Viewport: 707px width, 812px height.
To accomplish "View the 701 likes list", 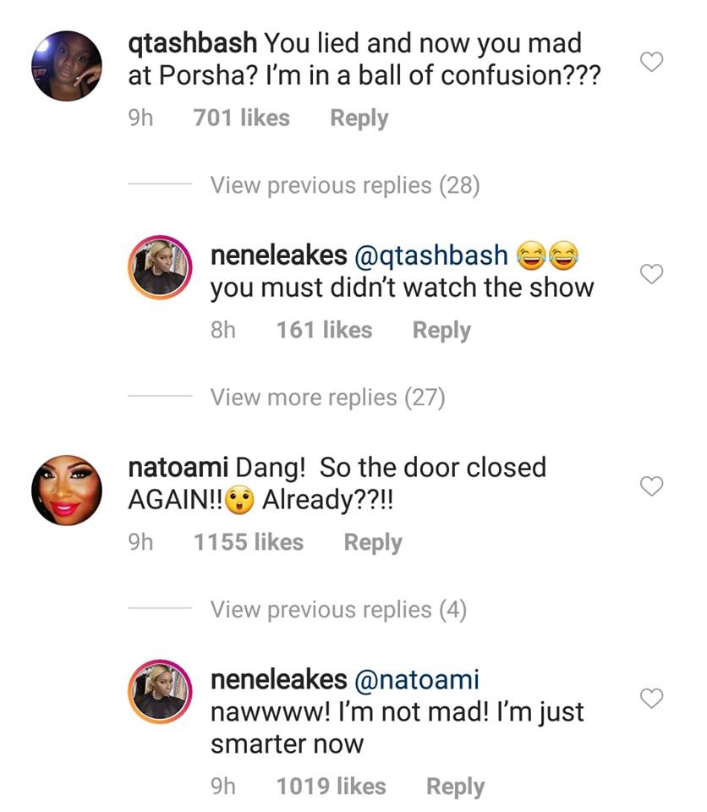I will [x=241, y=118].
